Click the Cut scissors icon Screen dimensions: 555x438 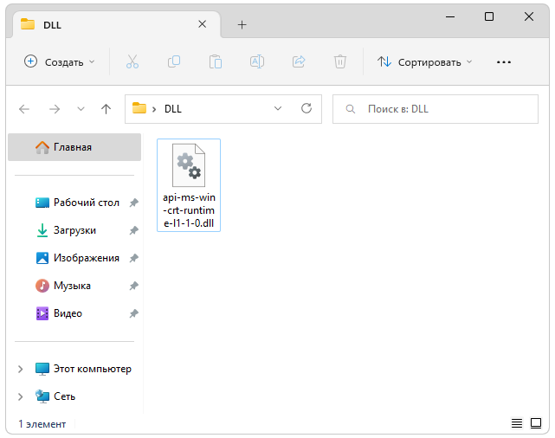click(x=132, y=62)
